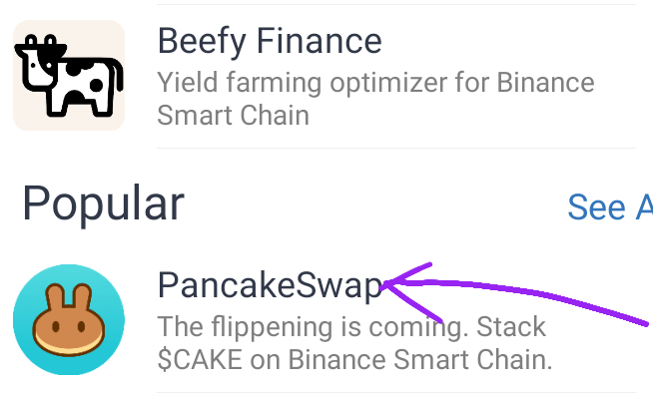
Task: Click the divider line below PancakeSwap entry
Action: 396,392
